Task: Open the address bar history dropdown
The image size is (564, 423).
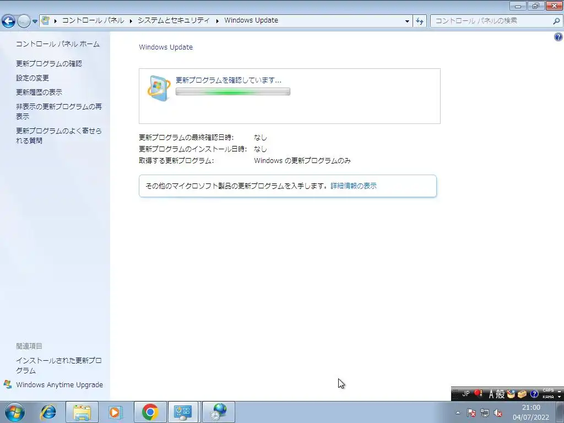Action: point(407,21)
